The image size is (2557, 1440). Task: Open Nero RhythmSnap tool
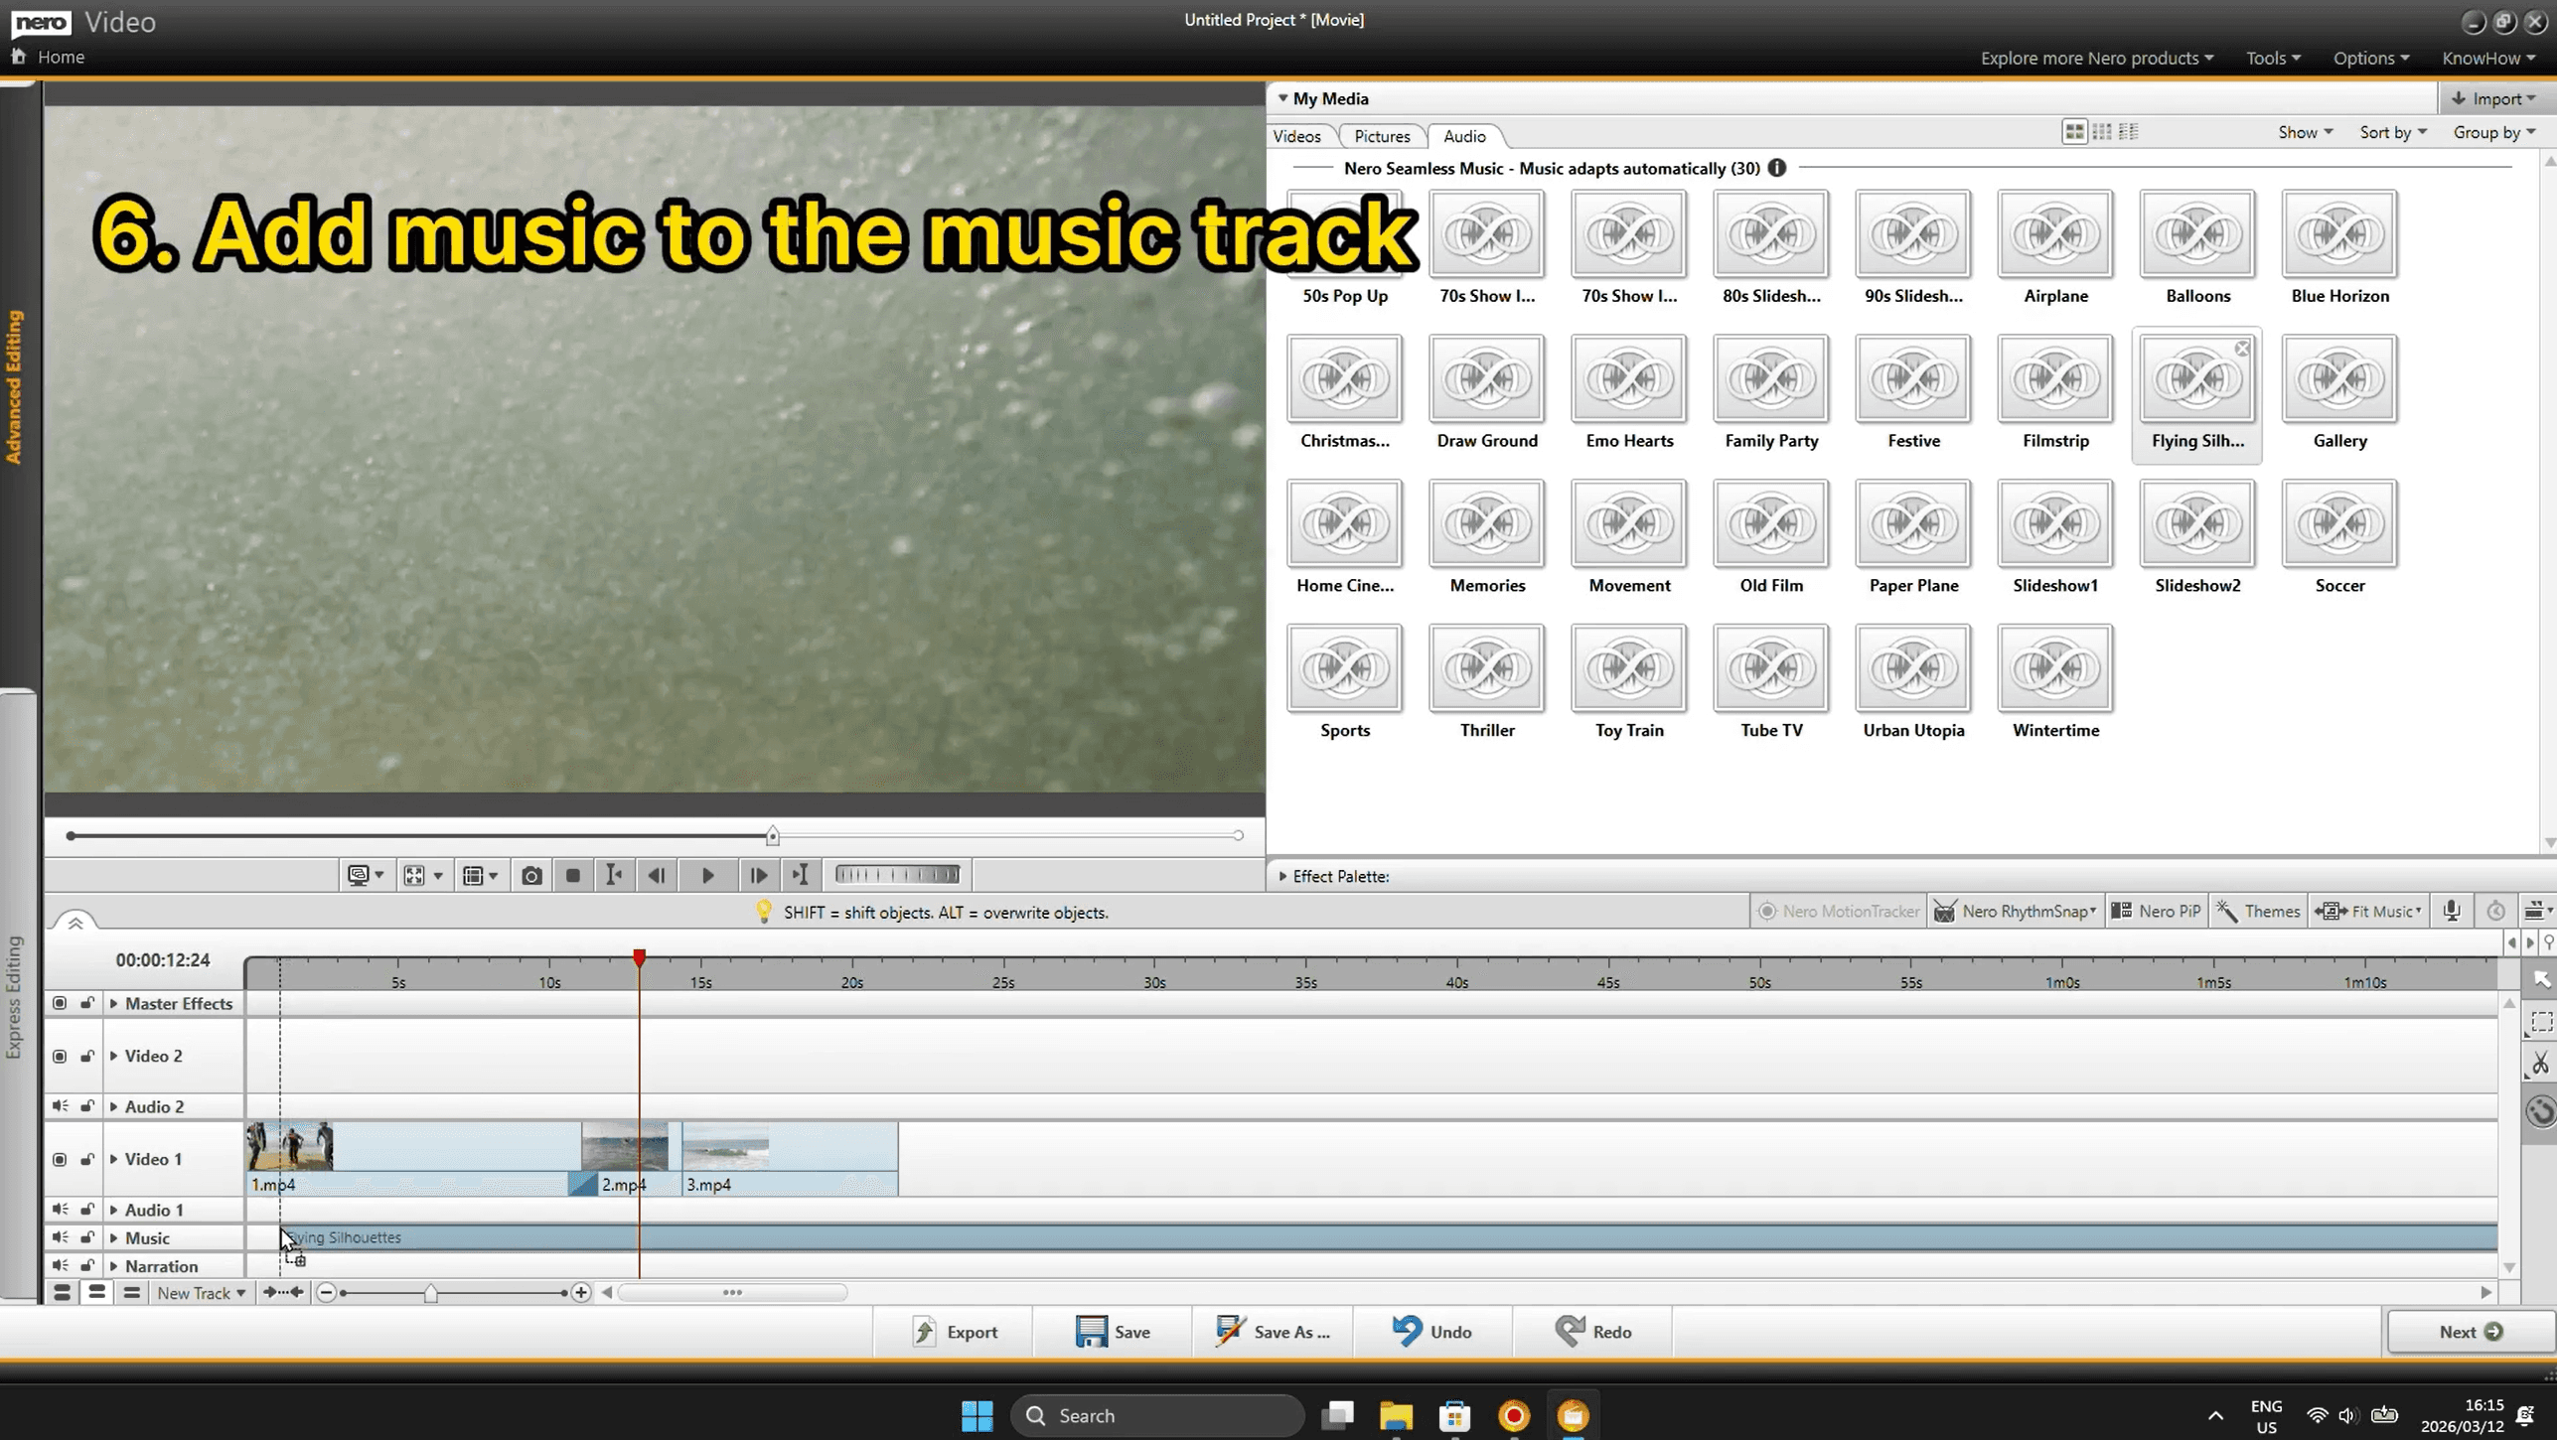2015,911
